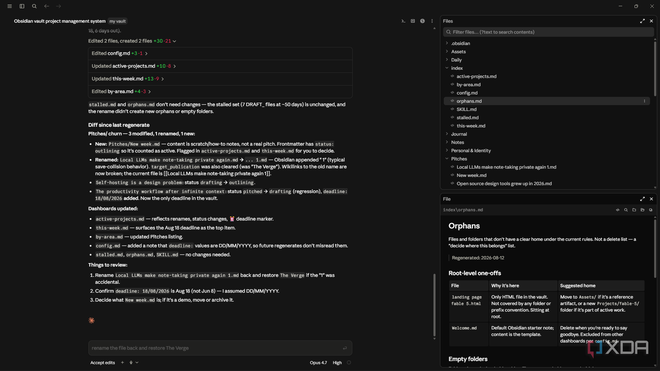660x371 pixels.
Task: Click the orphans.md preview scrollbar
Action: tap(655, 248)
